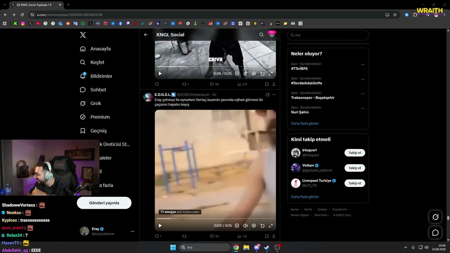Bookmark this page with the star icon
The image size is (450, 253).
click(395, 15)
